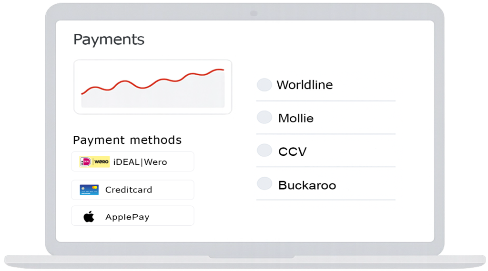Click the CCV provider name
The width and height of the screenshot is (488, 271).
(293, 152)
